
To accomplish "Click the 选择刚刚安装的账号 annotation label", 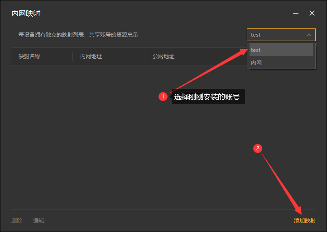I will [x=207, y=97].
